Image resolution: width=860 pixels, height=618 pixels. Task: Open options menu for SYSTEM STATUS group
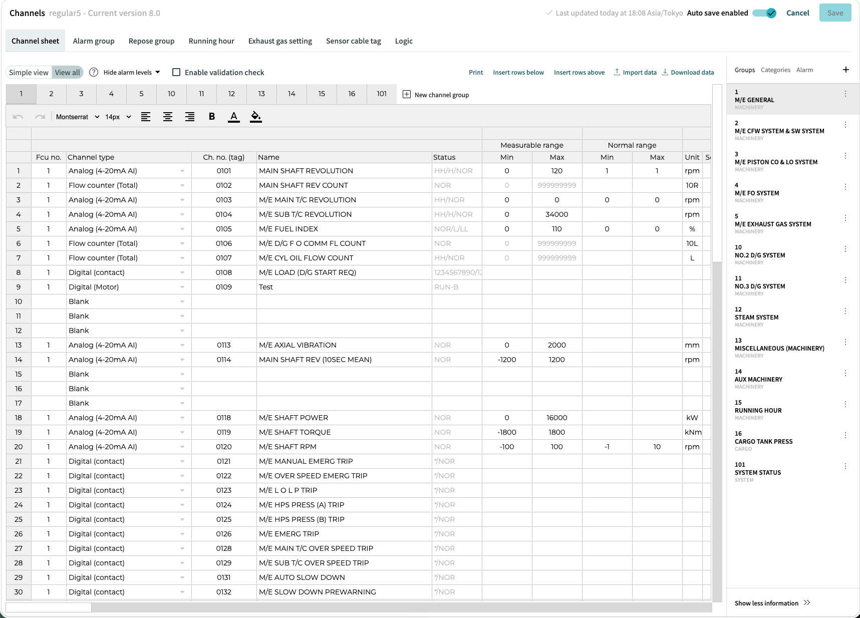(x=845, y=466)
